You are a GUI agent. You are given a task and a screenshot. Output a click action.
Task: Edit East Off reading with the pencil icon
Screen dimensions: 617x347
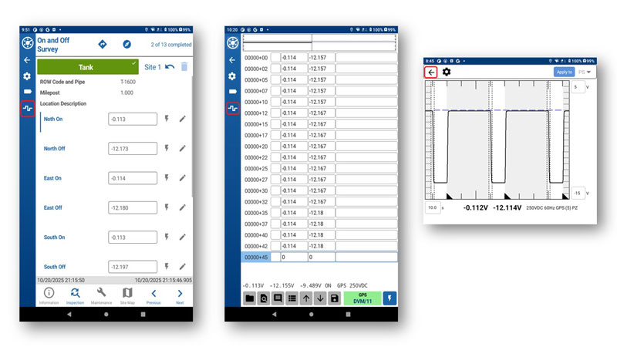click(x=183, y=207)
